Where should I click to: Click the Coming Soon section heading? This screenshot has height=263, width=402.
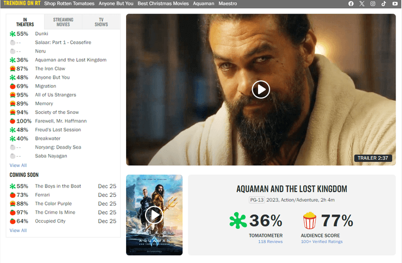click(24, 175)
